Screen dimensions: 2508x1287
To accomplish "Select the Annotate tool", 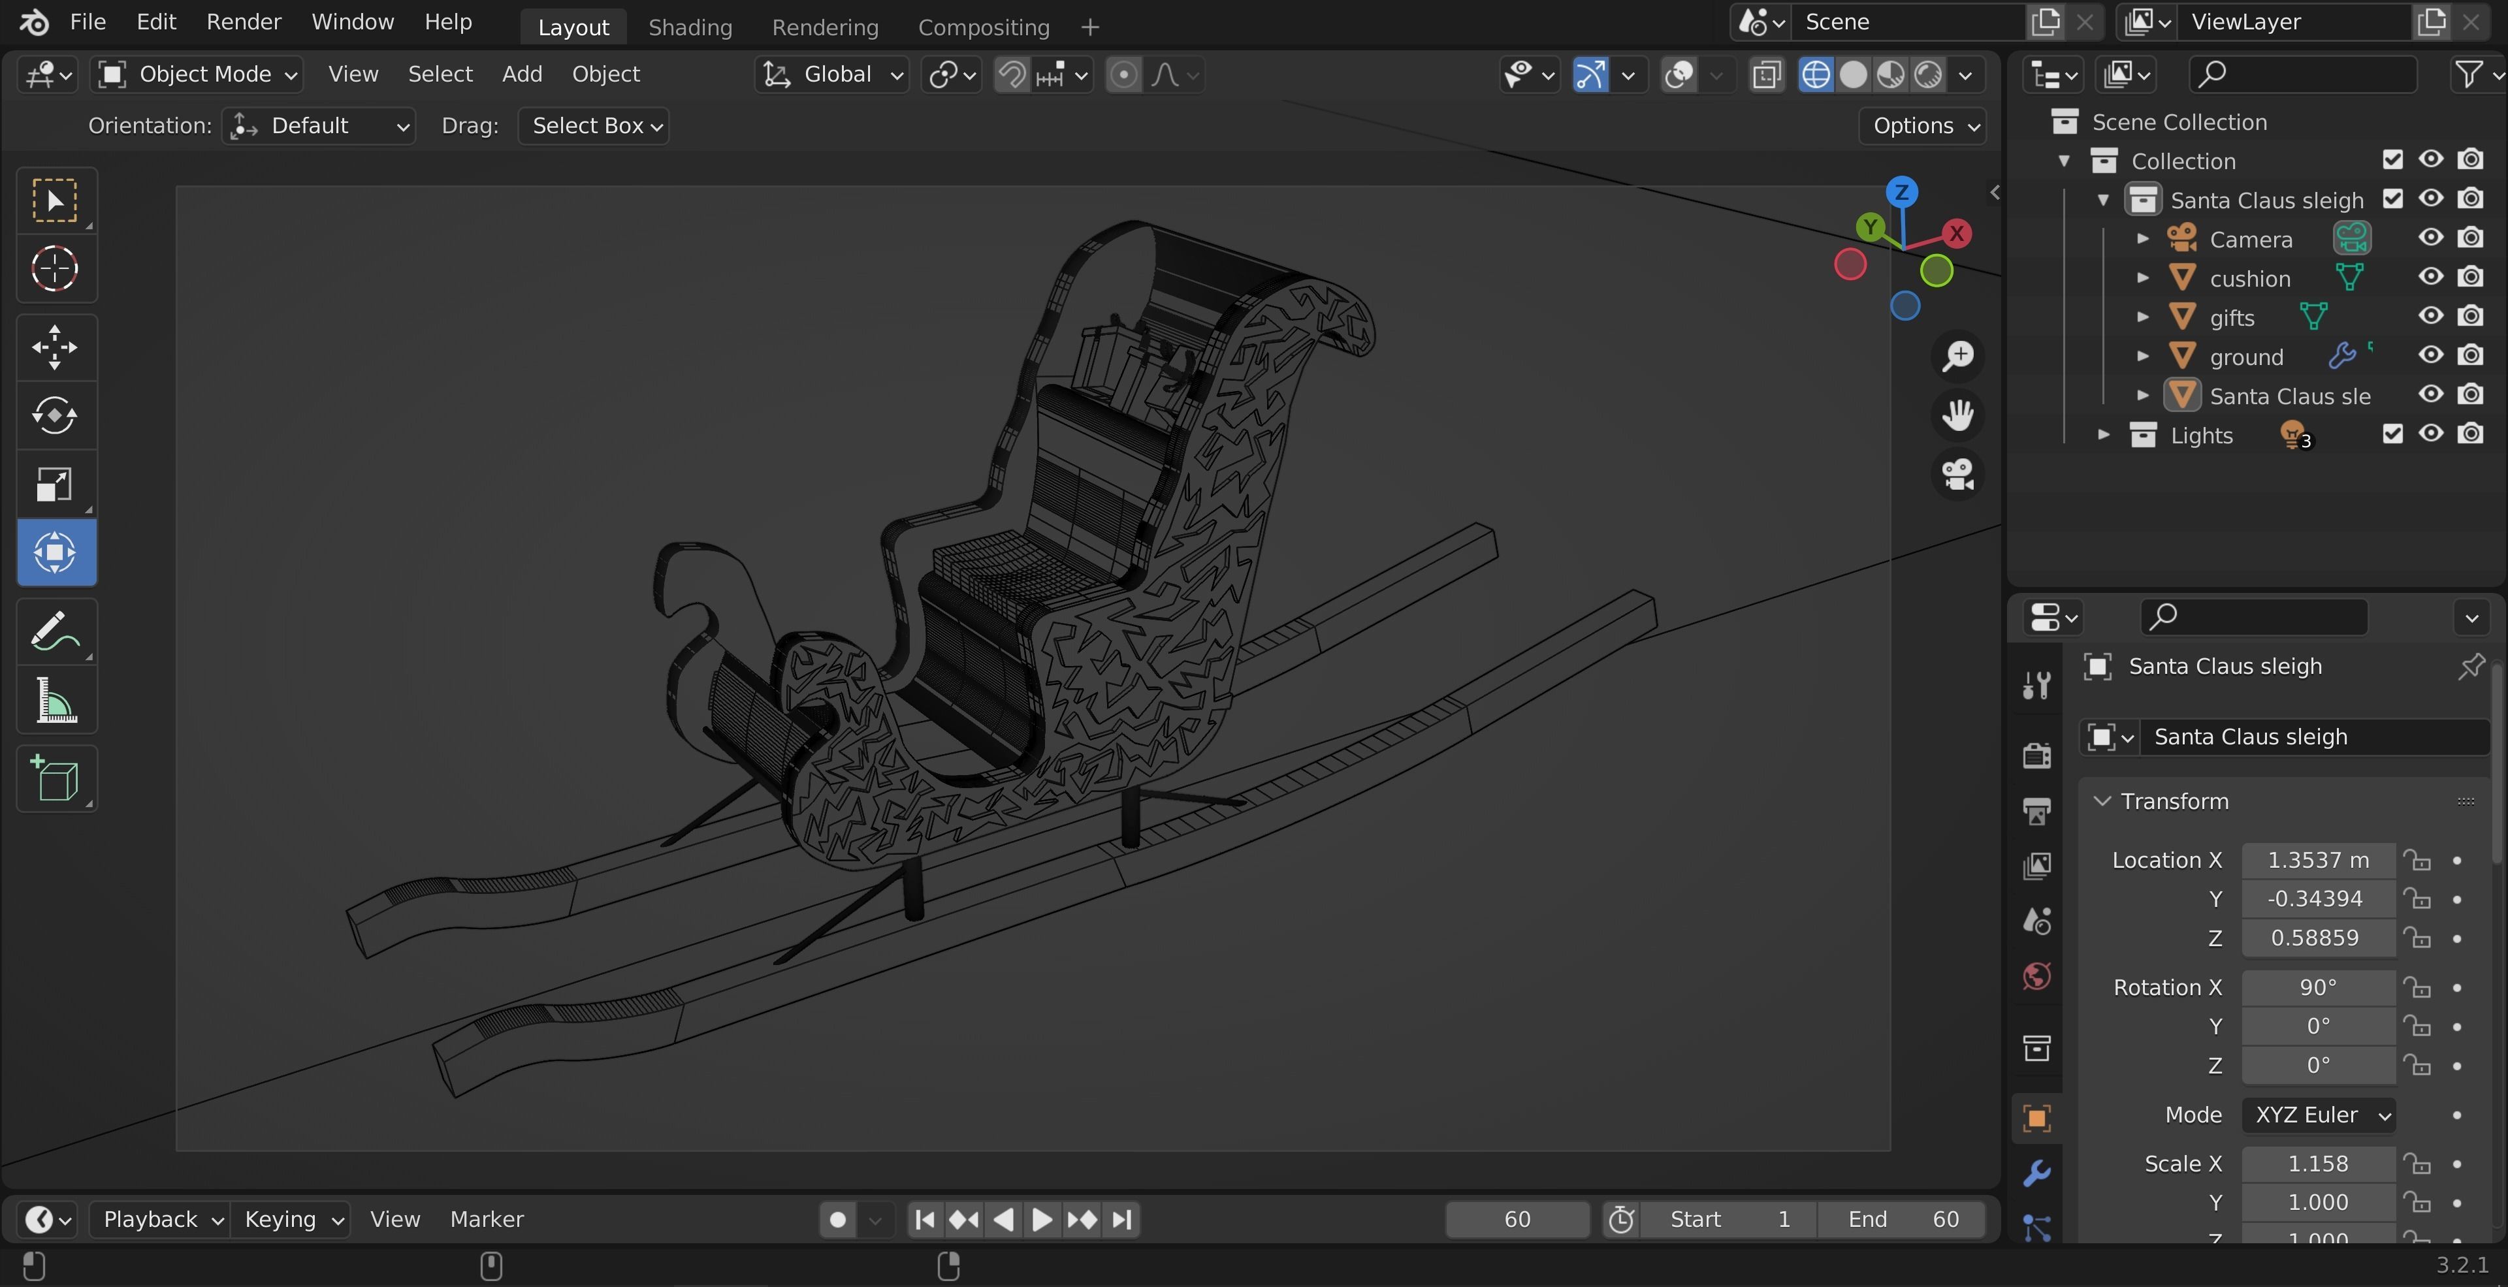I will tap(56, 632).
